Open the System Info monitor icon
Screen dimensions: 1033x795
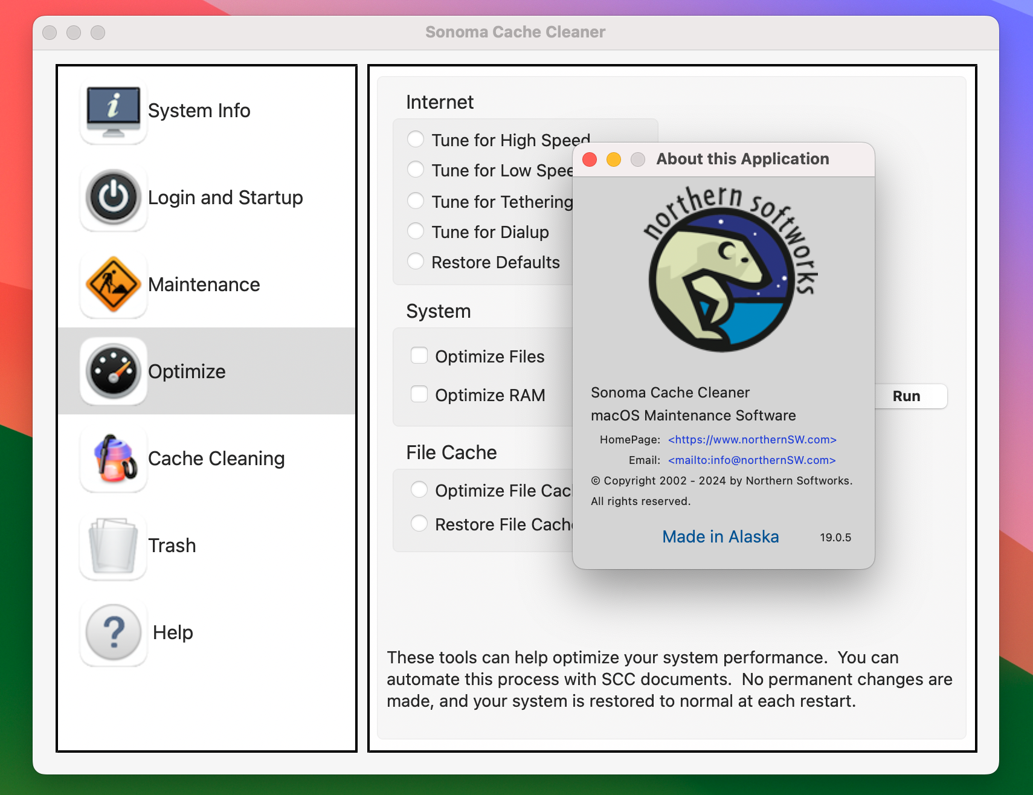coord(114,111)
